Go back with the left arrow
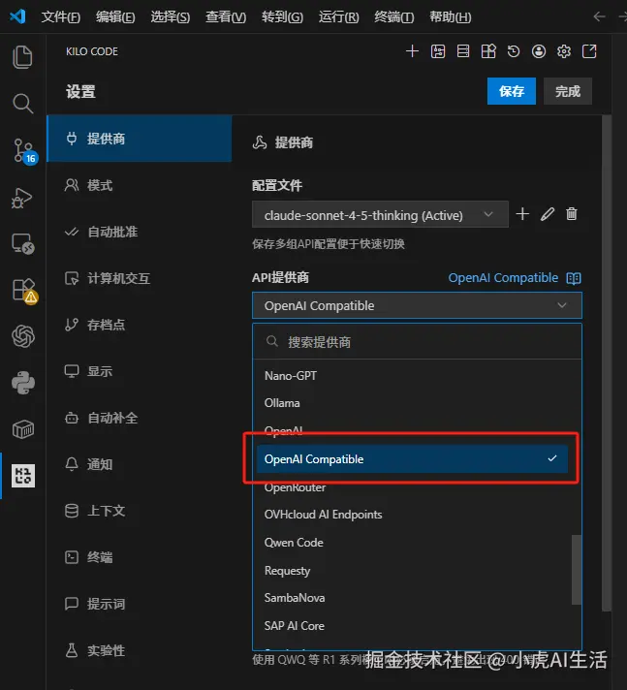The width and height of the screenshot is (627, 690). click(x=599, y=16)
